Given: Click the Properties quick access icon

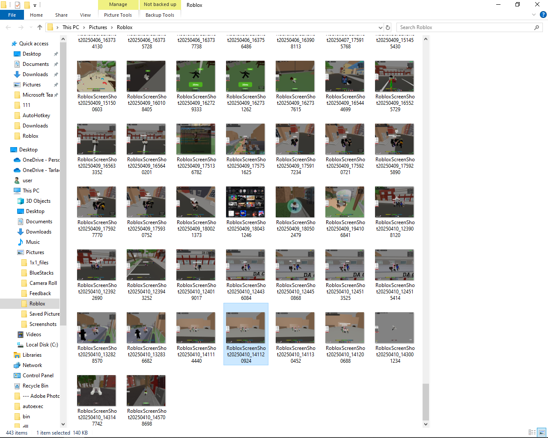Looking at the screenshot, I should [x=18, y=5].
